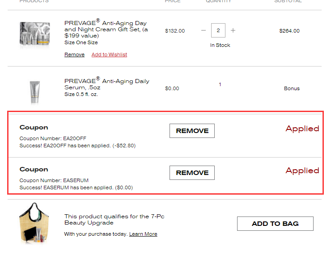Click the $264.00 subtotal amount
Screen dimensions: 331x254
[289, 31]
